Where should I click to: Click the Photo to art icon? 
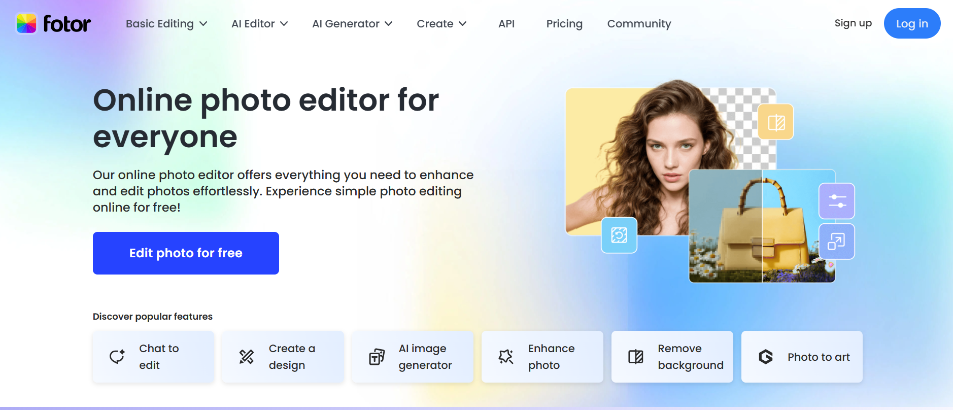[766, 357]
